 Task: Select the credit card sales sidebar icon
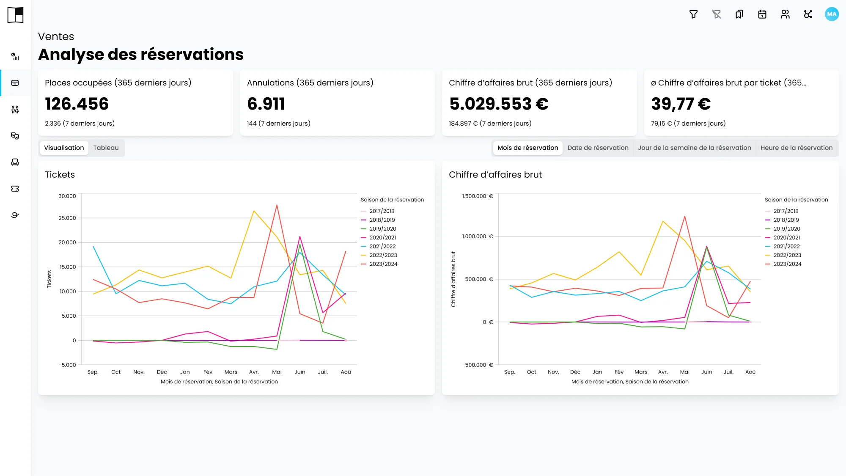pyautogui.click(x=15, y=83)
